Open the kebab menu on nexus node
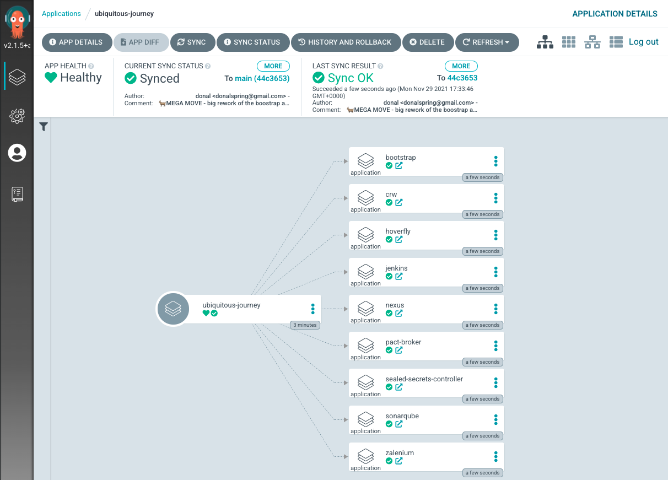 pos(496,309)
